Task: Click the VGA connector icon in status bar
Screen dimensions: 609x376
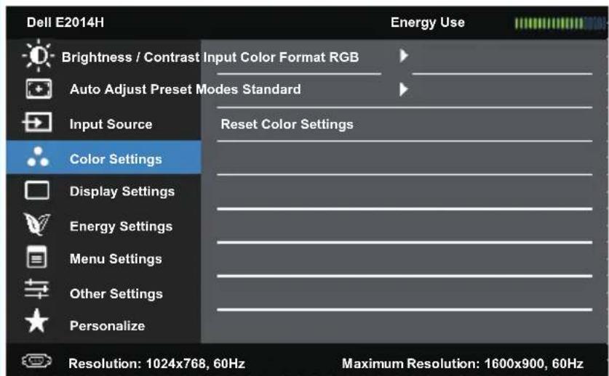Action: [x=36, y=361]
